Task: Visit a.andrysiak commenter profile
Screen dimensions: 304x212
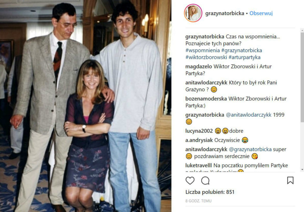Action: pos(199,140)
